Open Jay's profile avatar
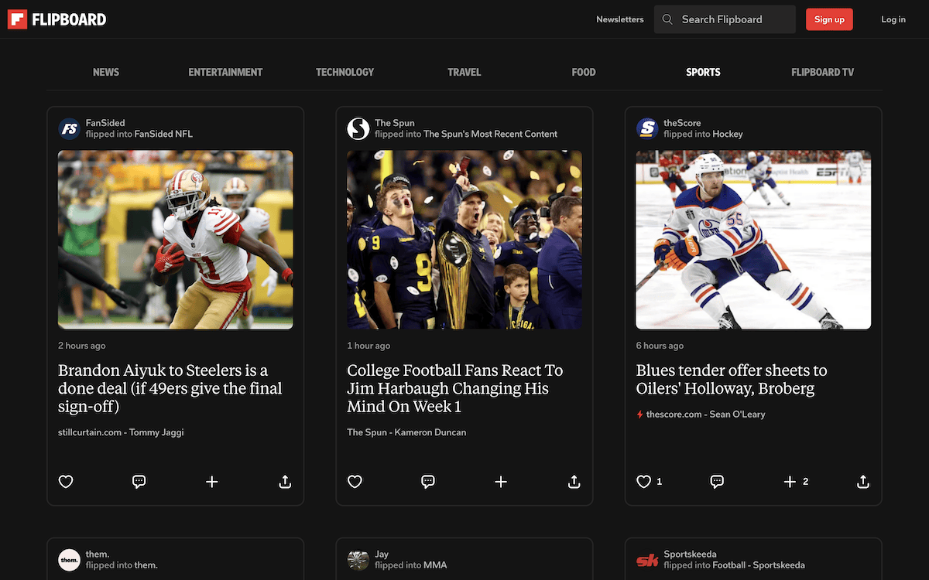This screenshot has width=929, height=580. pyautogui.click(x=358, y=560)
